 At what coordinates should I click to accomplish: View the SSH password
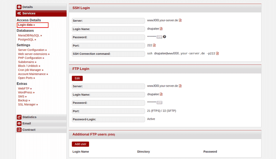(159, 37)
